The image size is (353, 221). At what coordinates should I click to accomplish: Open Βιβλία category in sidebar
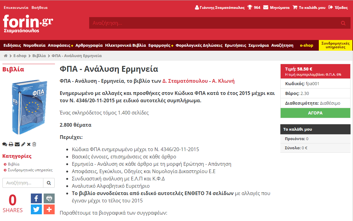coord(13,164)
